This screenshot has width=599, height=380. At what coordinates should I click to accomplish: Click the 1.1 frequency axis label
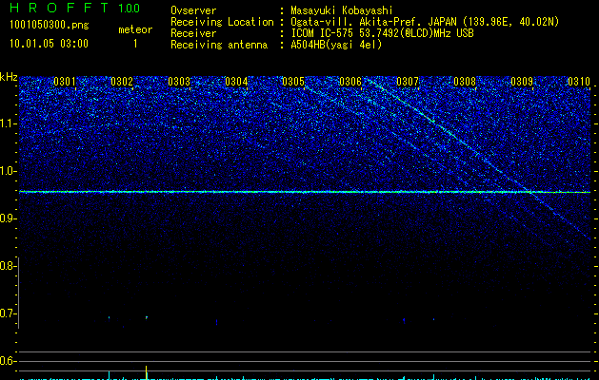8,123
